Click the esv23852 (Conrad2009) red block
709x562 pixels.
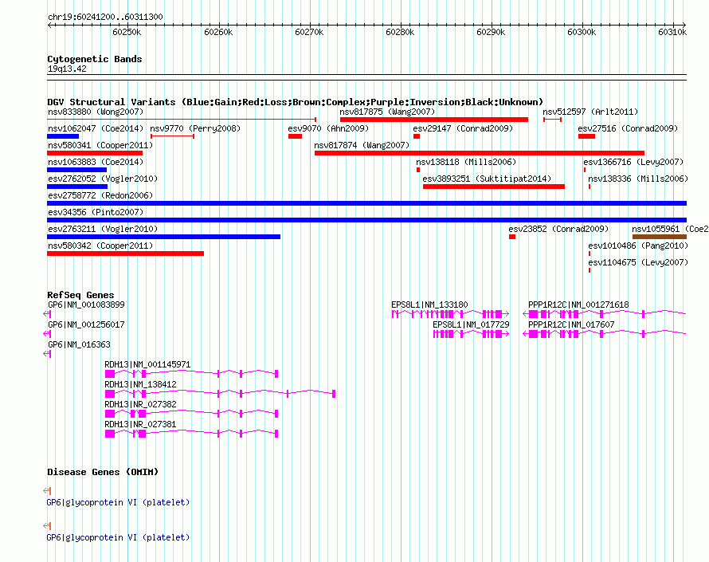(512, 237)
